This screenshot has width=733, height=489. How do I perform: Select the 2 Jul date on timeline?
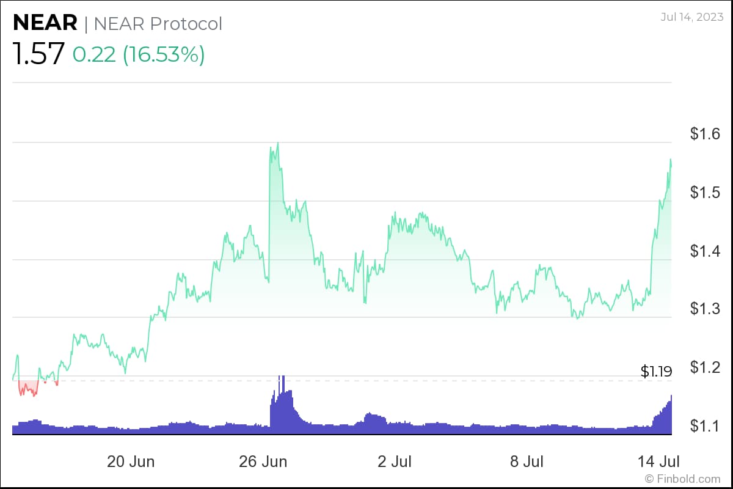[x=395, y=461]
